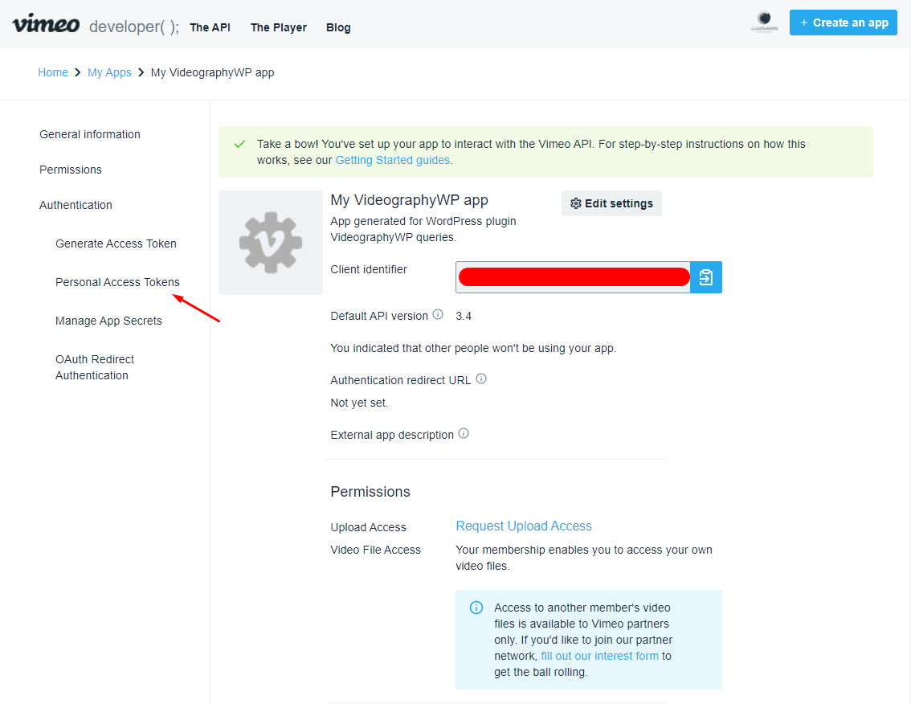This screenshot has width=911, height=704.
Task: Click the Upload Access label
Action: pyautogui.click(x=369, y=527)
